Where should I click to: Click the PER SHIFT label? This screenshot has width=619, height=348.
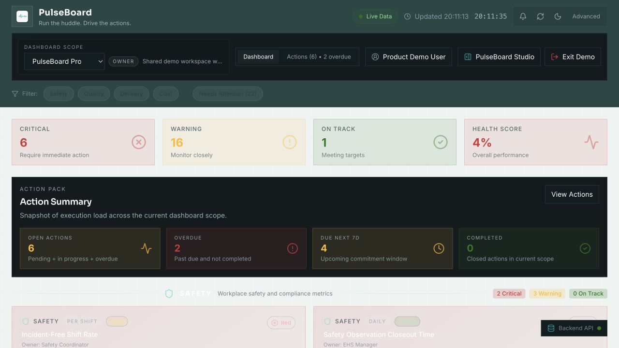(x=82, y=321)
